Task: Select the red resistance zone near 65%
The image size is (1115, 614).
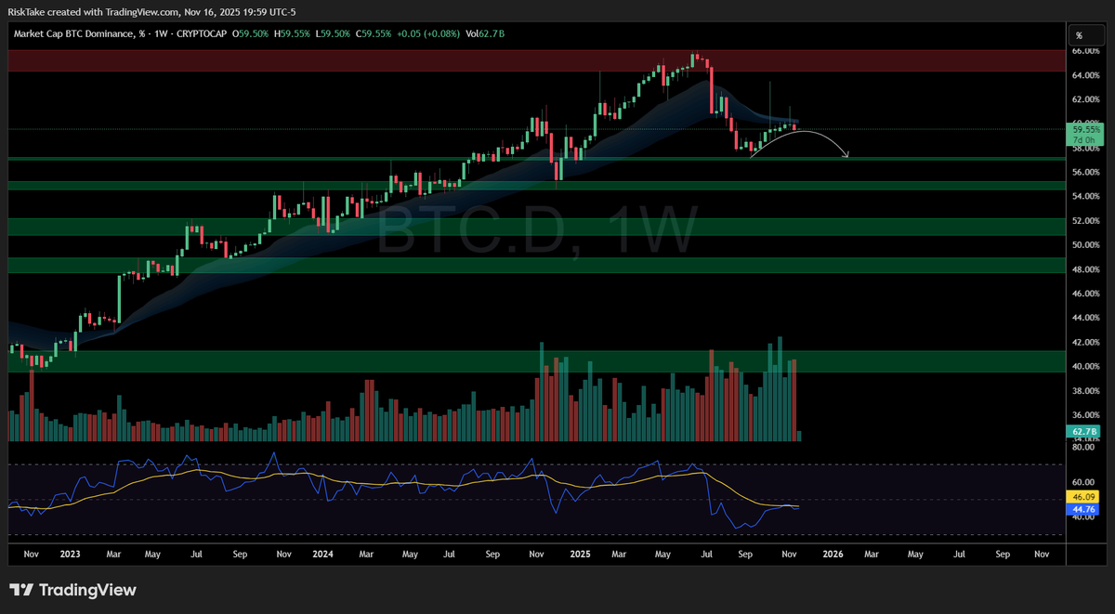Action: pyautogui.click(x=535, y=60)
